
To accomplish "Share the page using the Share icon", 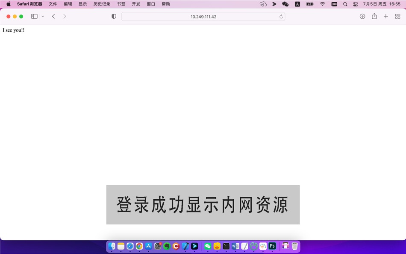I will [374, 16].
